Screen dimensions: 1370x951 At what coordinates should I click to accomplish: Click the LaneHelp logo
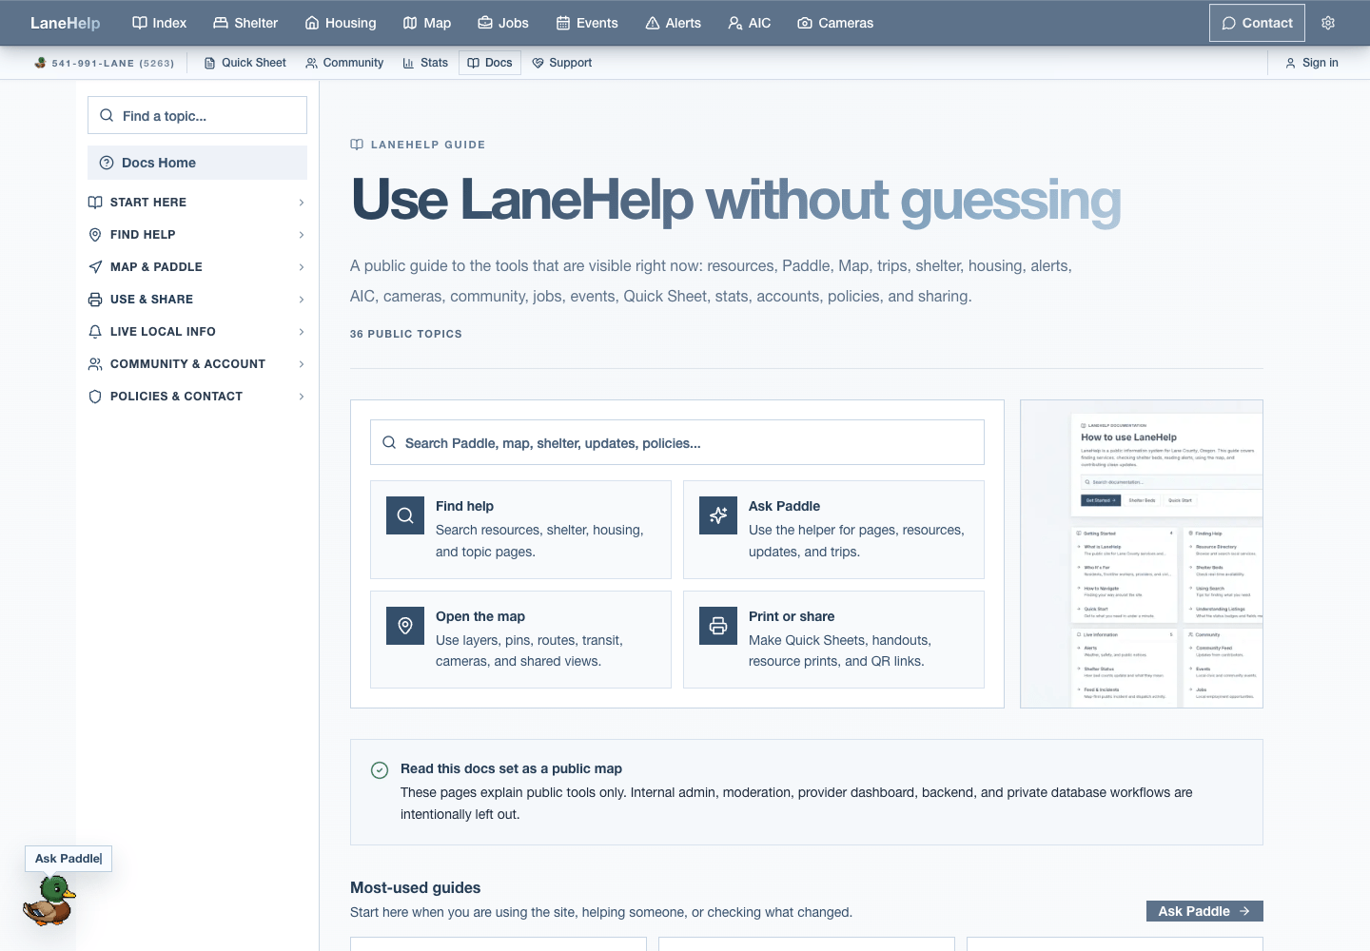pos(65,23)
